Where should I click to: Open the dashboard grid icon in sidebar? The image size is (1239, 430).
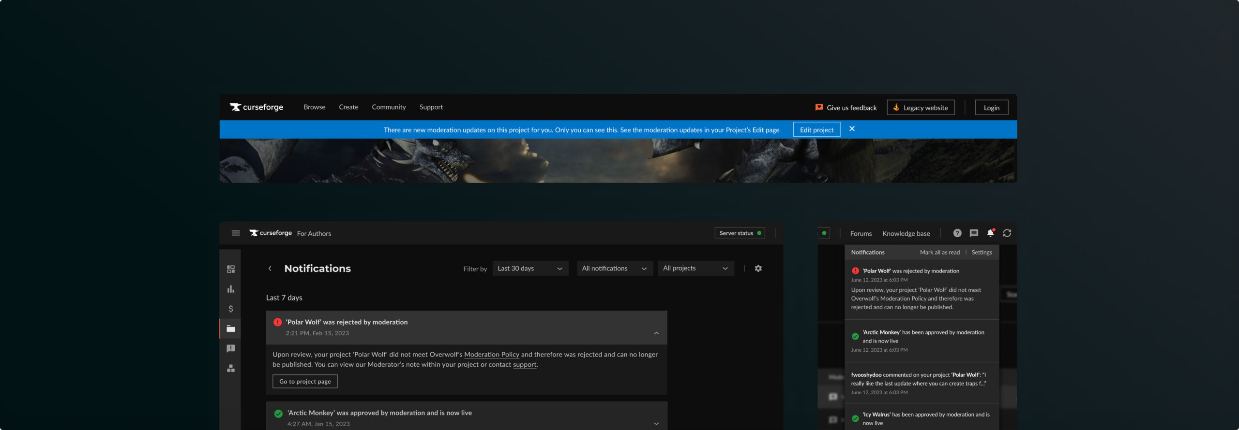pos(231,269)
